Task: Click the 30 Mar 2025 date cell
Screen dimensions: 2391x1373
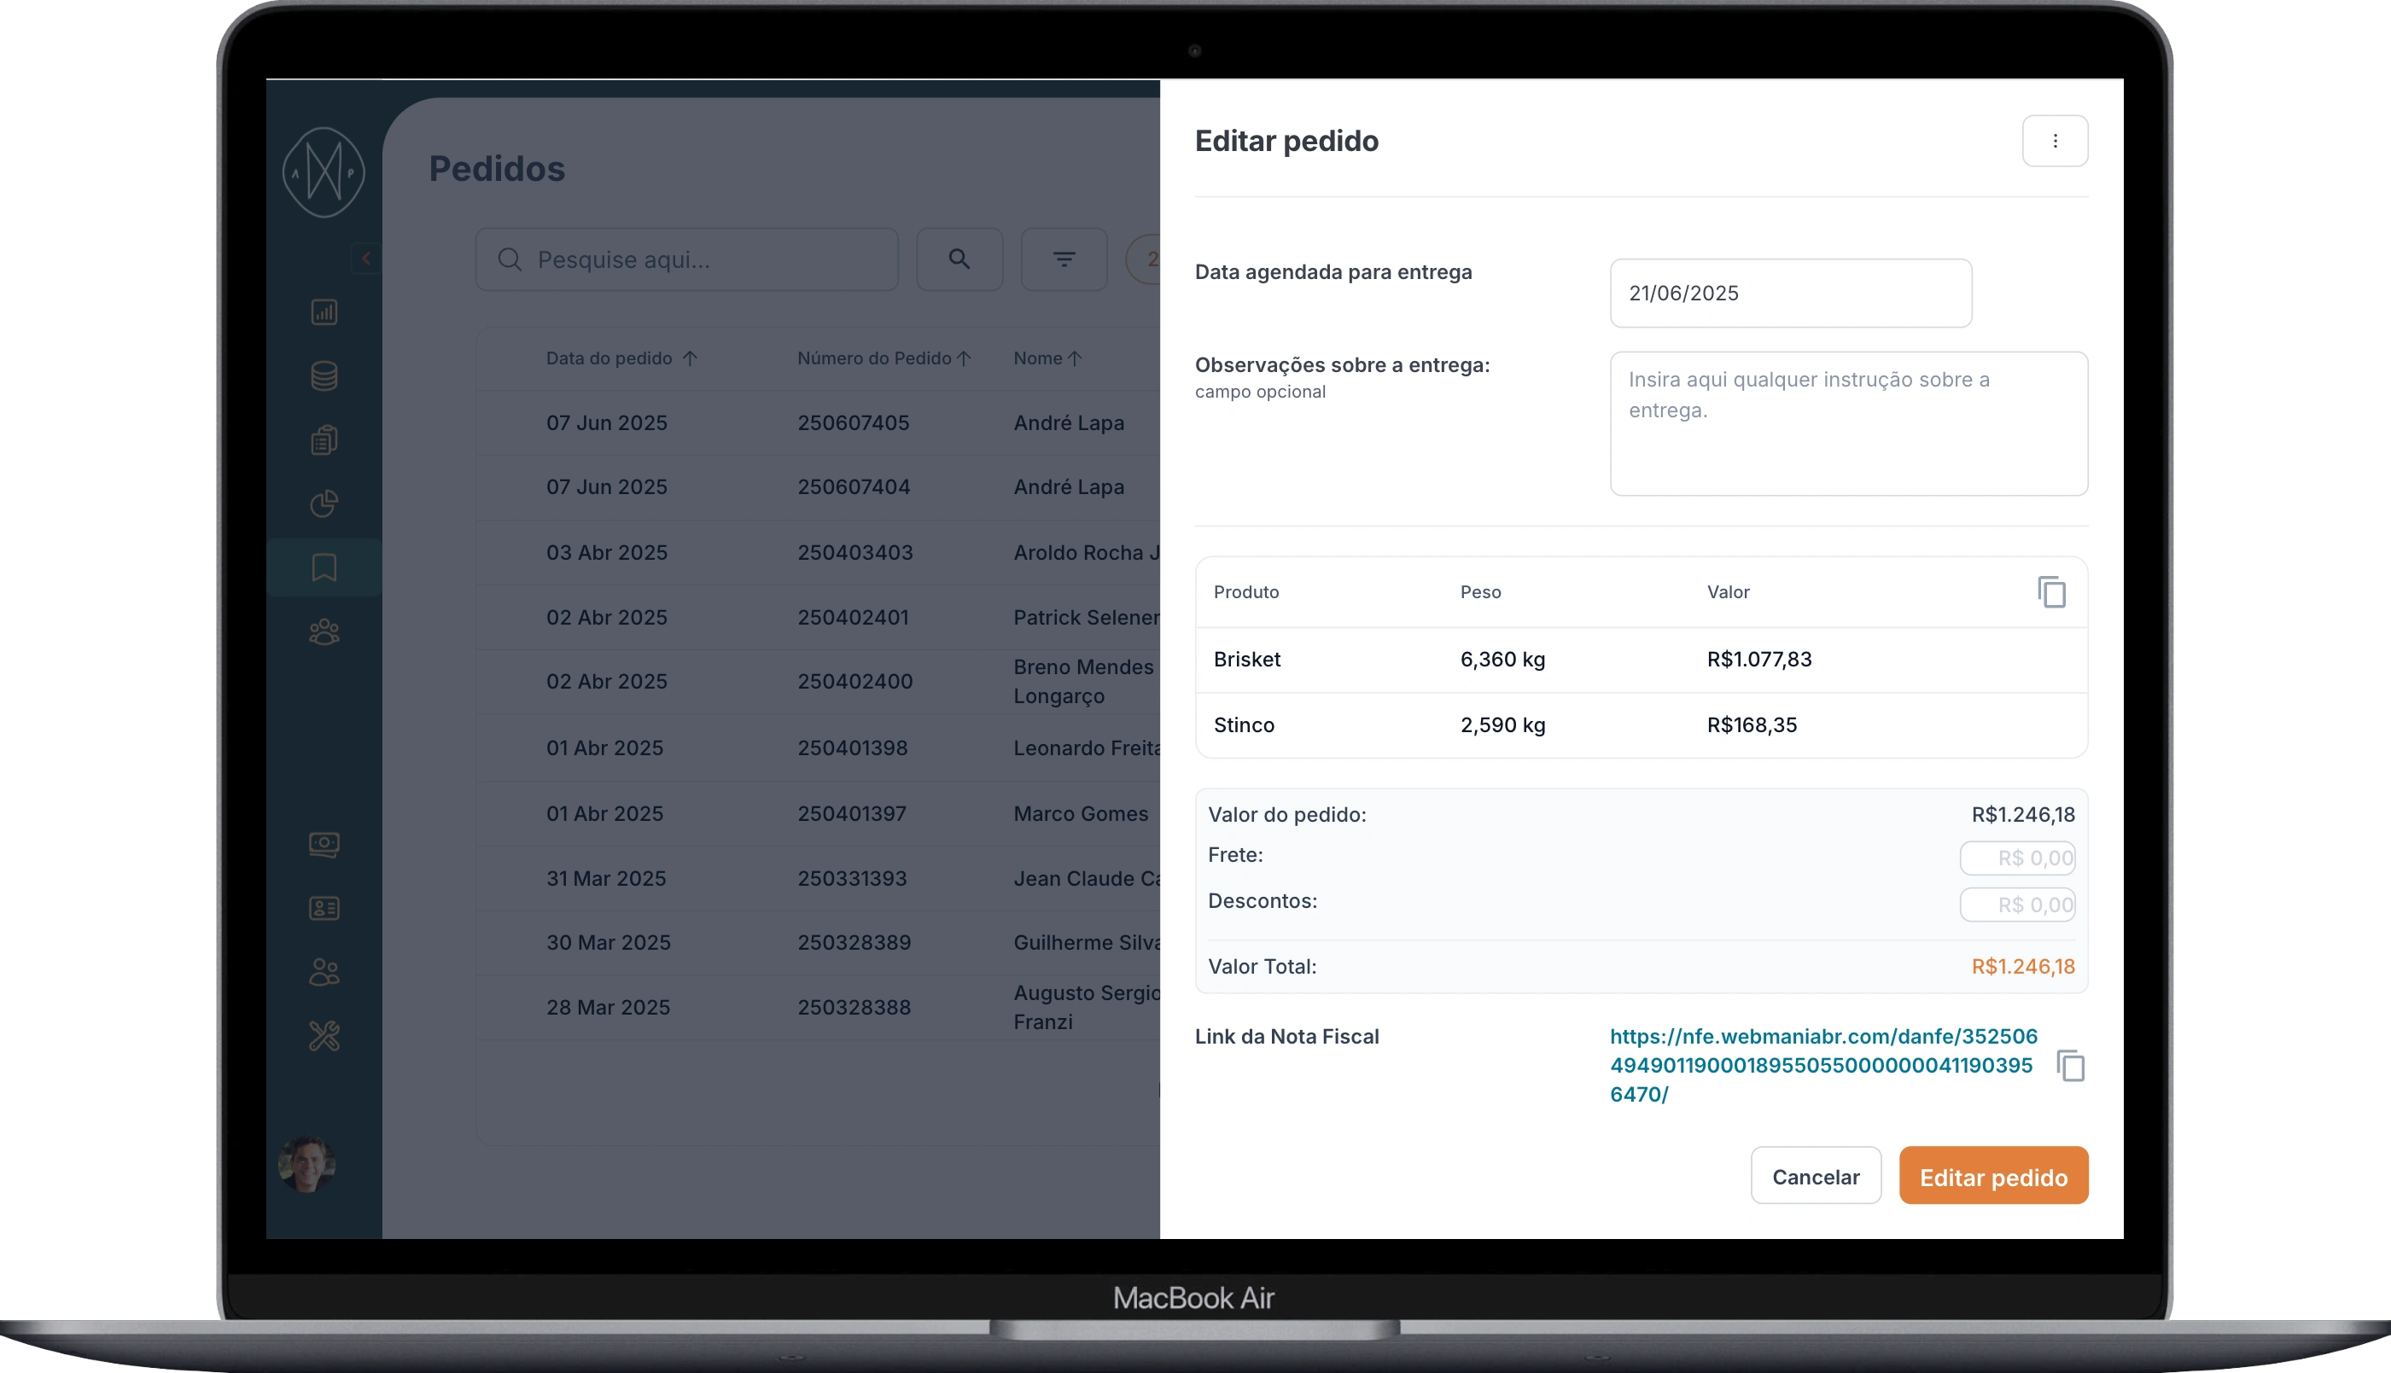Action: [x=609, y=943]
